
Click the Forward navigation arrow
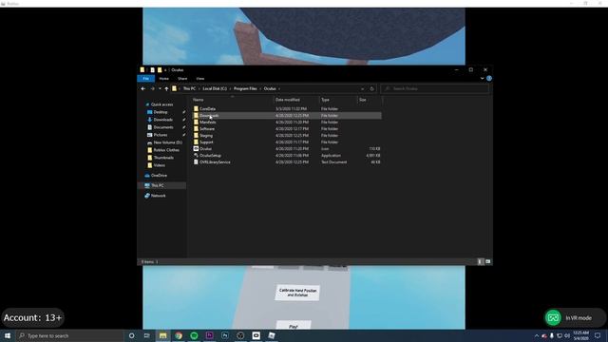[152, 88]
